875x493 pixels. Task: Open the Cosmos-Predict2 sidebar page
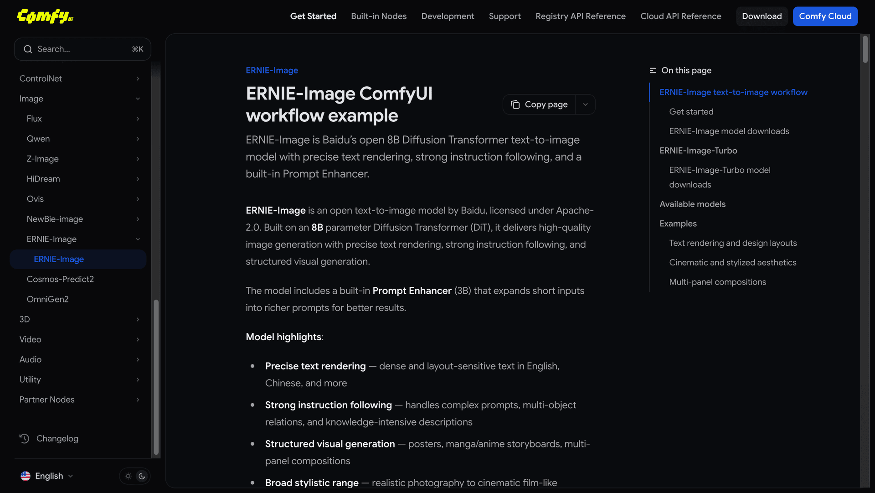tap(60, 279)
